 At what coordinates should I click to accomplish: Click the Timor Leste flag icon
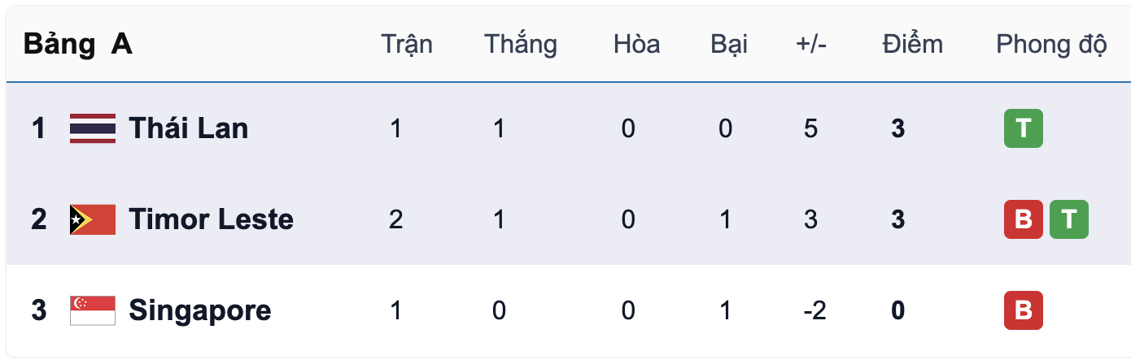[92, 219]
